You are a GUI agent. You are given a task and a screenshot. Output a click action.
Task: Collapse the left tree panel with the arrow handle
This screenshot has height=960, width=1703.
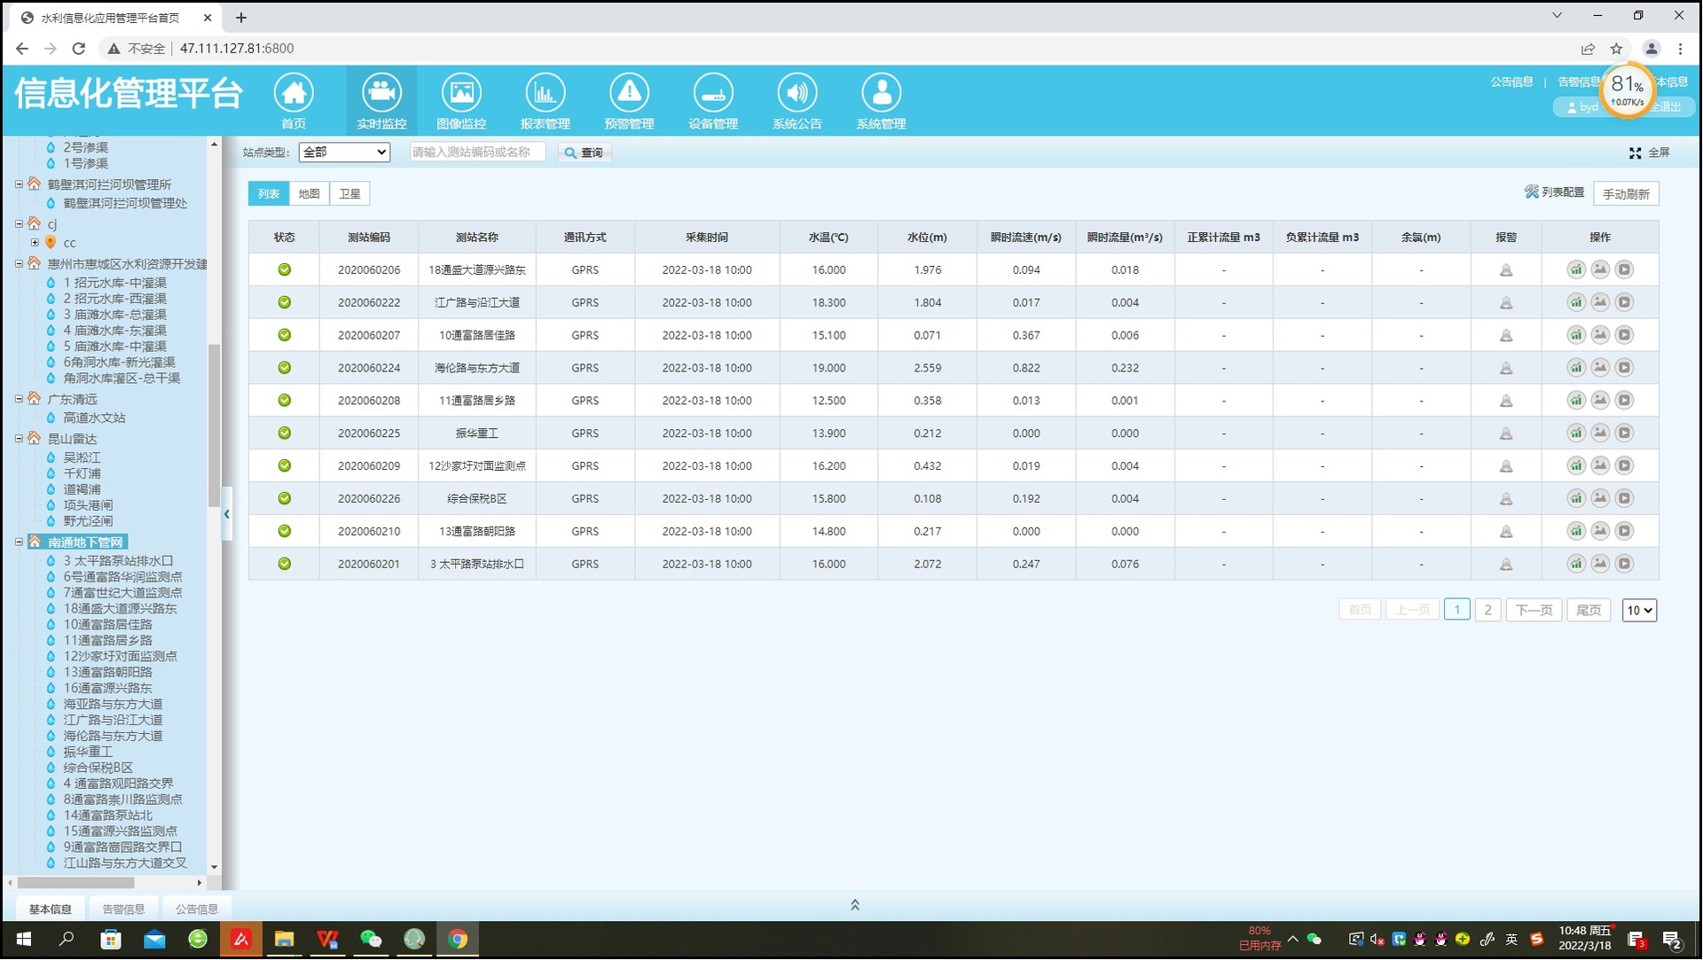tap(227, 514)
